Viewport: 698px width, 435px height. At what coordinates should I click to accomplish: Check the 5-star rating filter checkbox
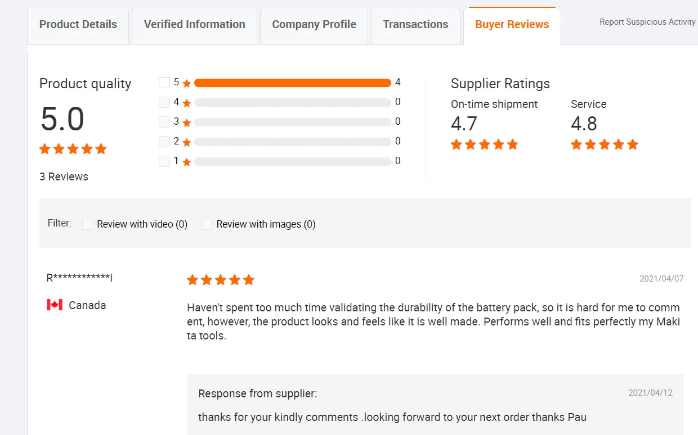click(164, 83)
